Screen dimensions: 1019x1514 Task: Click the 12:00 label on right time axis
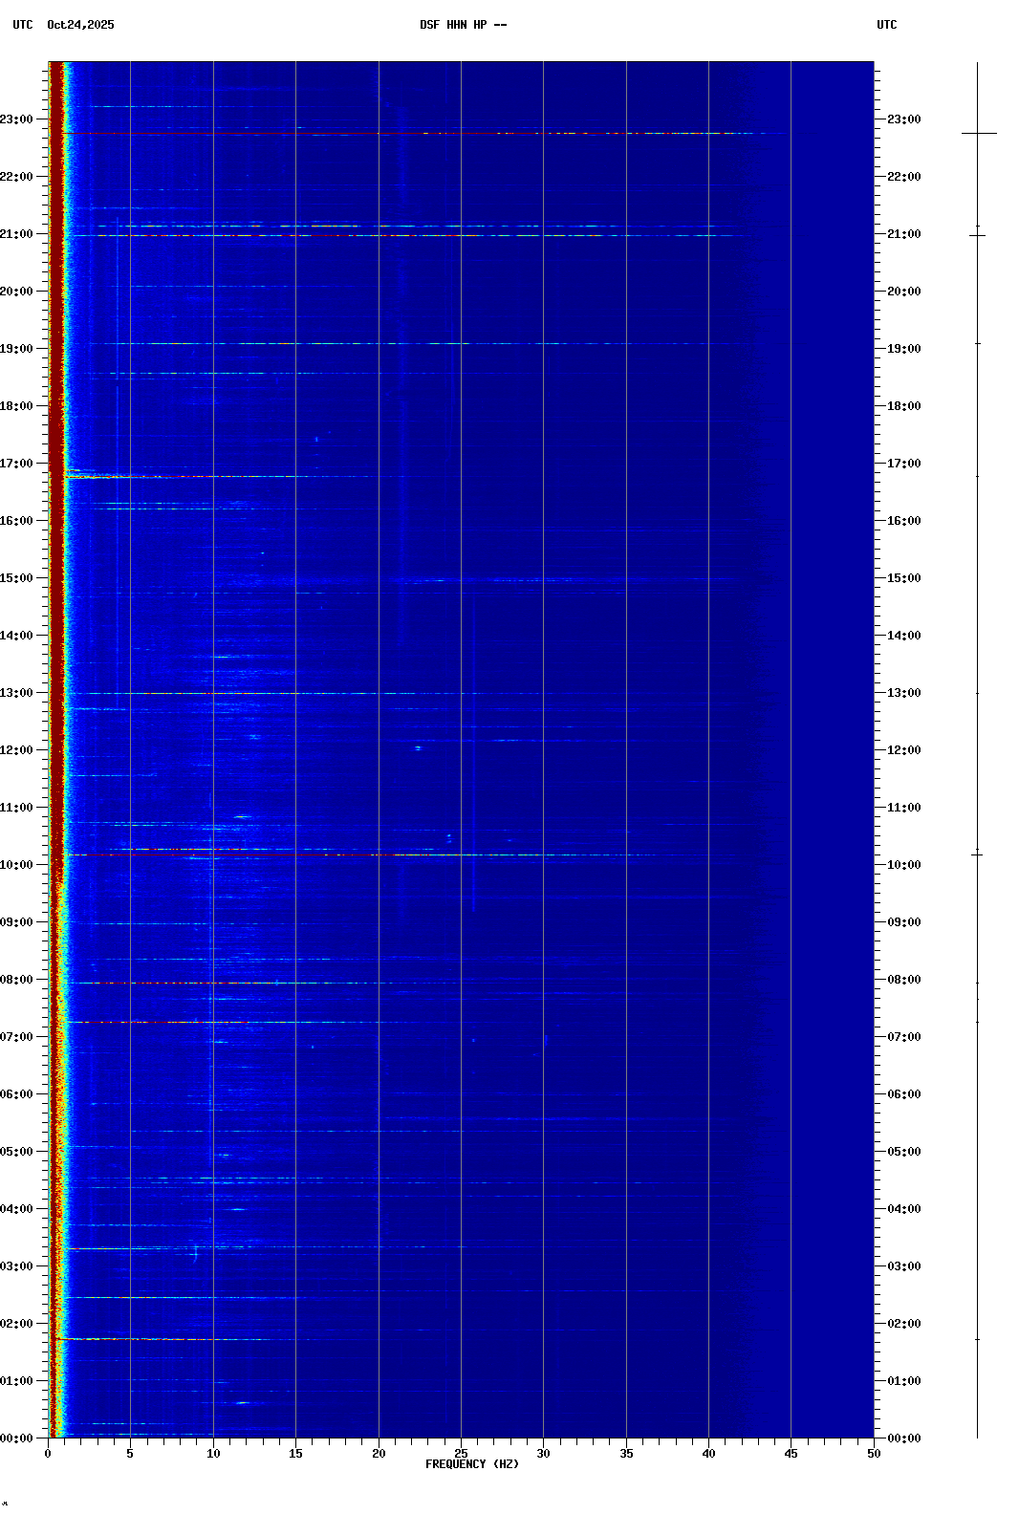[x=903, y=750]
